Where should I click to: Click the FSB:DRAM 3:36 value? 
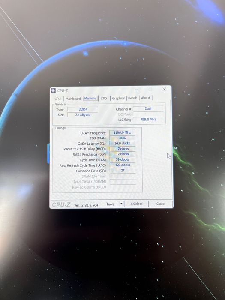[122, 138]
